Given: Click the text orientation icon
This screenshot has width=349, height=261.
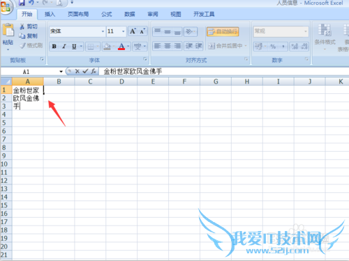Looking at the screenshot, I should (188, 31).
